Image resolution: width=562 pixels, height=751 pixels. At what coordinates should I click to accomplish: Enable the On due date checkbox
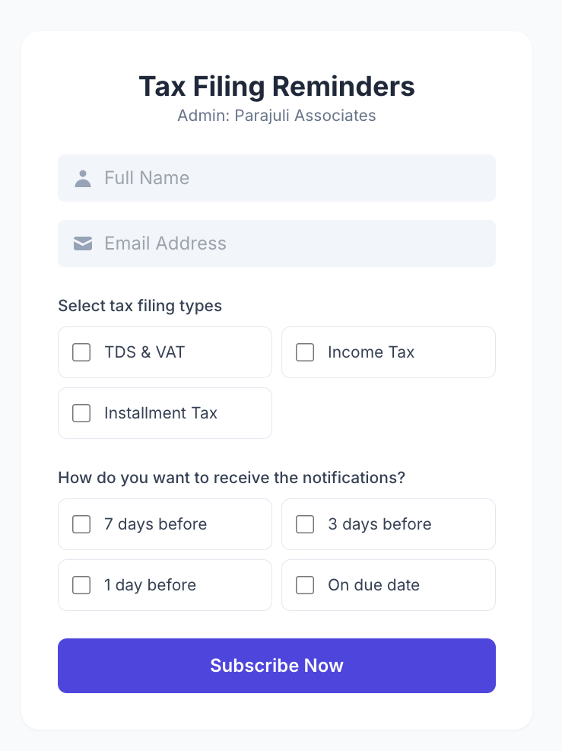[x=305, y=585]
